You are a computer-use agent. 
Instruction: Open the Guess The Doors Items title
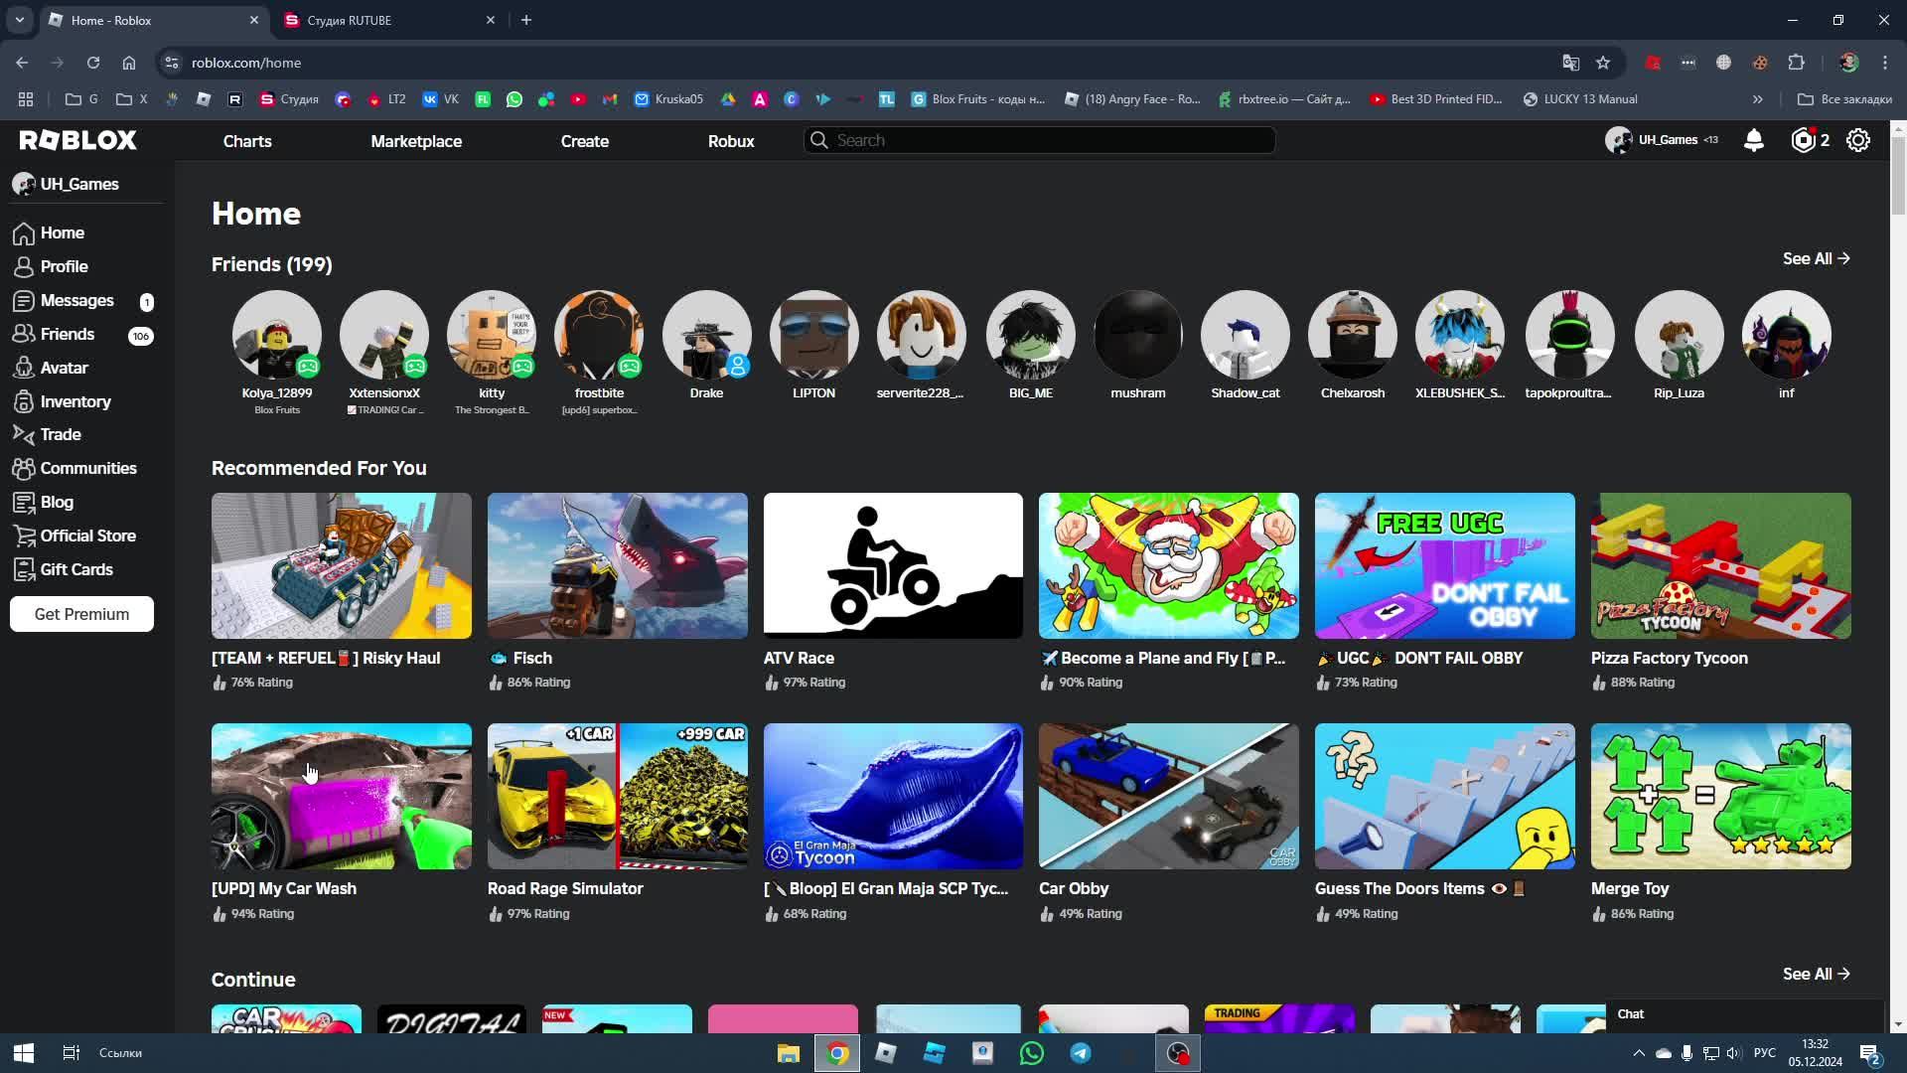pos(1420,888)
